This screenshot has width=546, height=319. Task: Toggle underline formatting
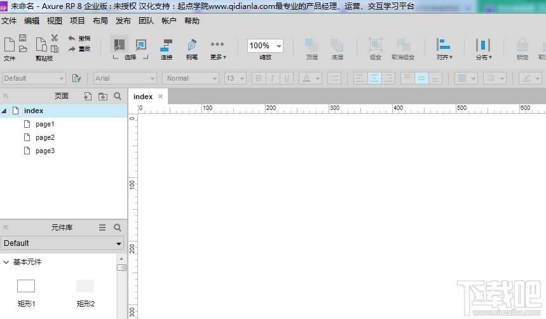tap(287, 78)
